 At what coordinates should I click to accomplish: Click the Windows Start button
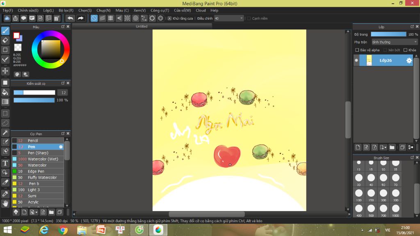(x=7, y=230)
